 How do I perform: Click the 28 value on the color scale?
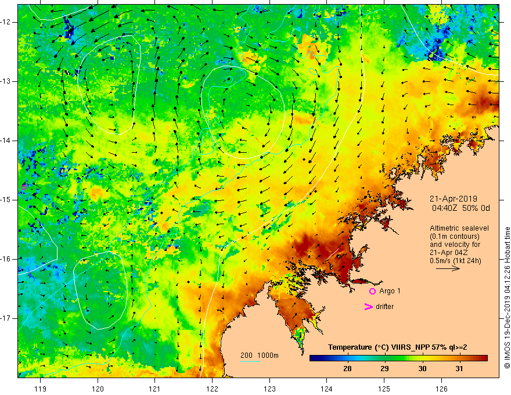click(x=347, y=369)
